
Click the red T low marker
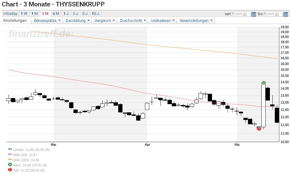(x=259, y=129)
